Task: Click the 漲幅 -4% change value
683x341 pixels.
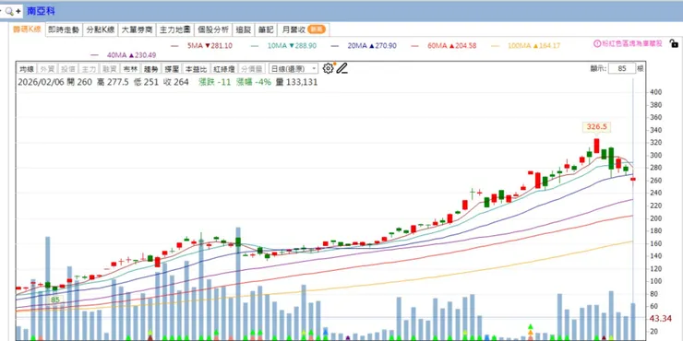Action: 254,82
